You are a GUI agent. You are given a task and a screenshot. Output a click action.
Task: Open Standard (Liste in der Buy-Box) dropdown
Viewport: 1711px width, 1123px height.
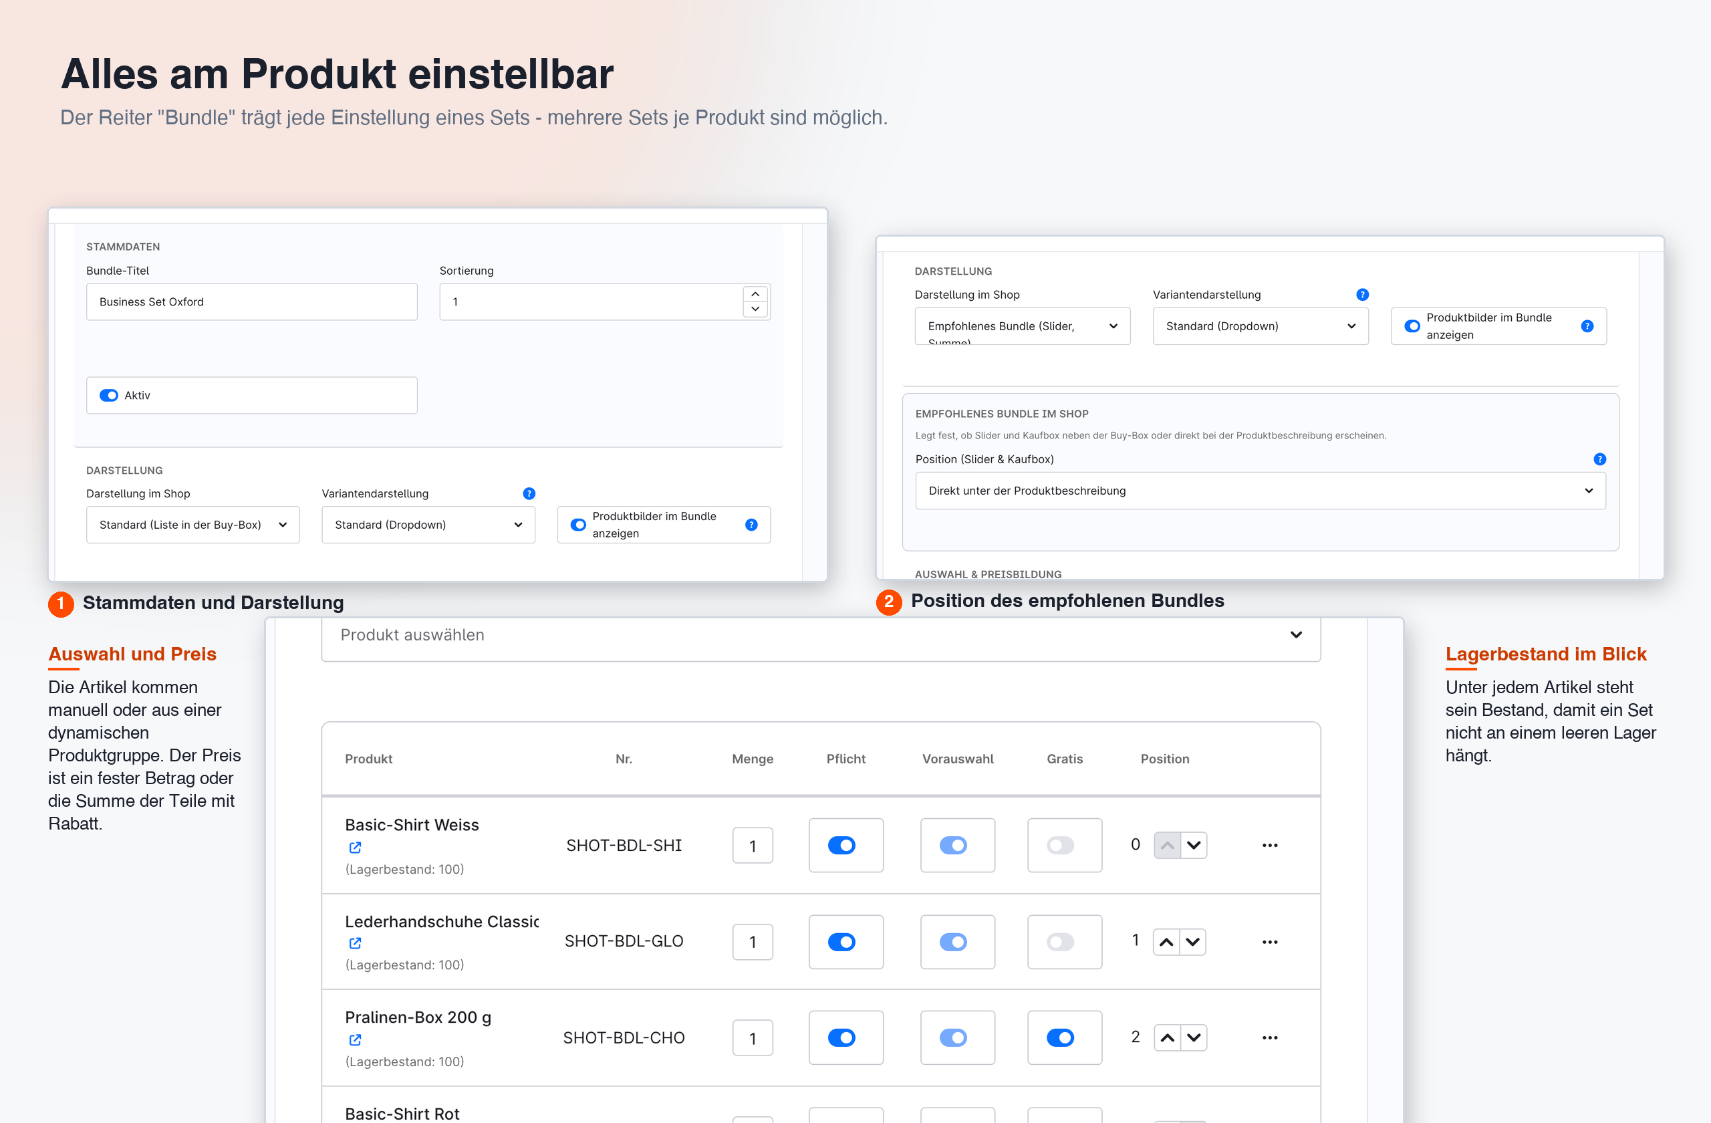point(192,525)
